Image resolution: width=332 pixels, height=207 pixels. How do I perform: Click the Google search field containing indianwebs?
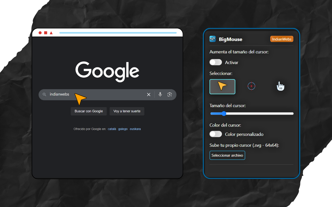coord(107,95)
